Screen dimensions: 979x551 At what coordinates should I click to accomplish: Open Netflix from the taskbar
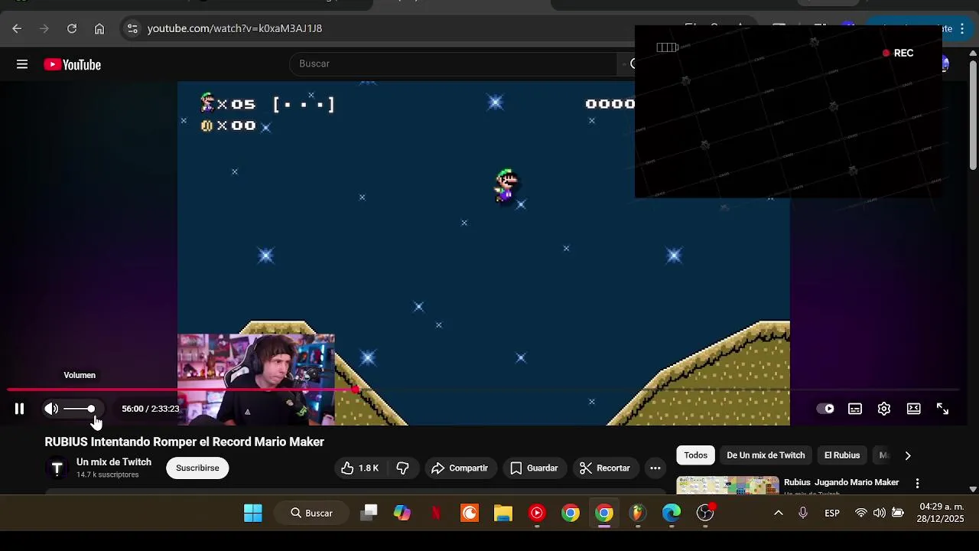[x=436, y=513]
